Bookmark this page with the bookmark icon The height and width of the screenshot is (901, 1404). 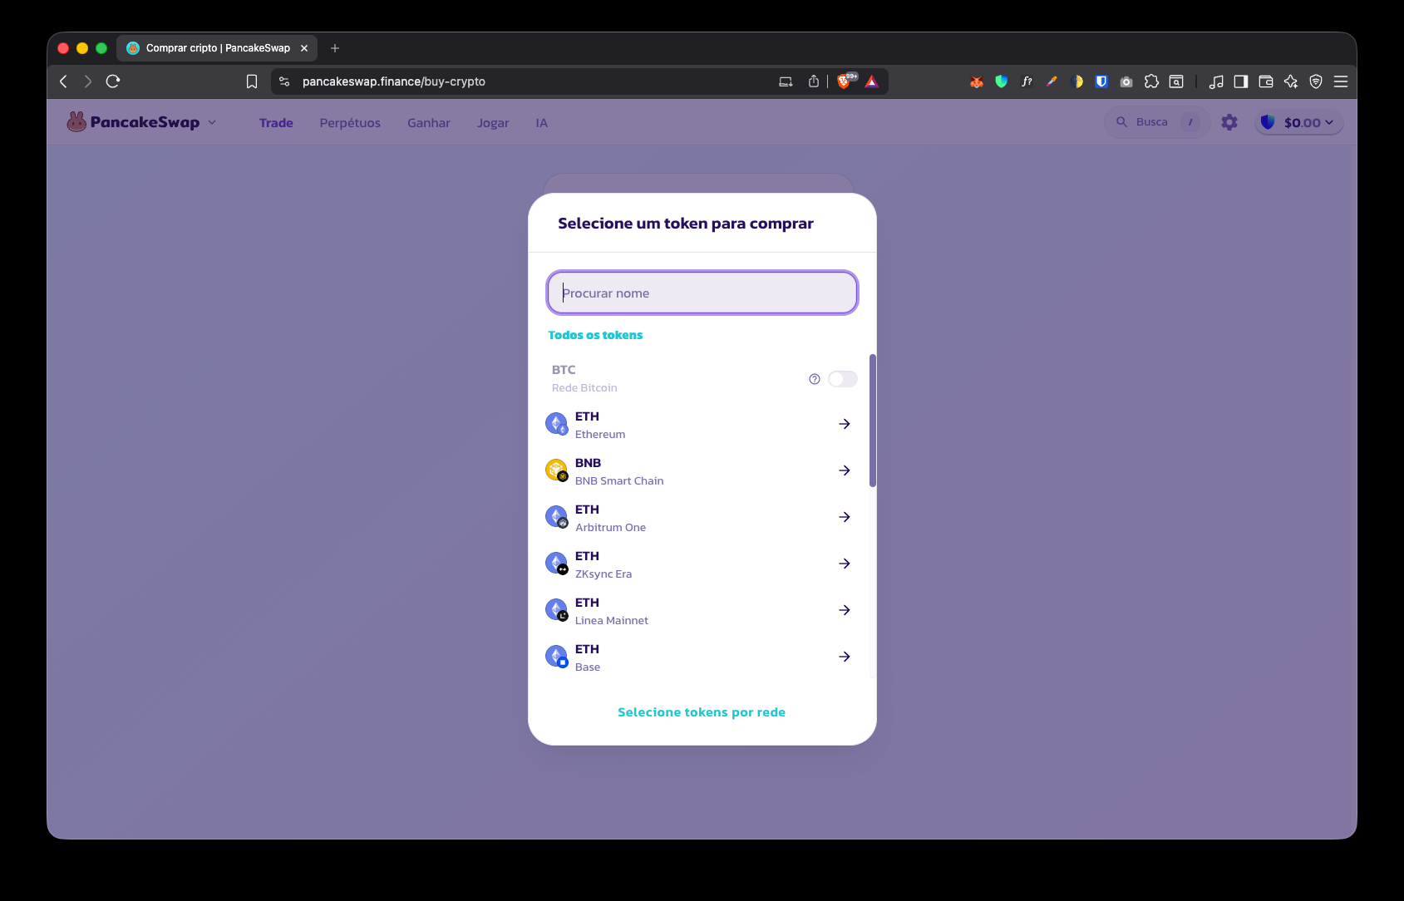[252, 81]
